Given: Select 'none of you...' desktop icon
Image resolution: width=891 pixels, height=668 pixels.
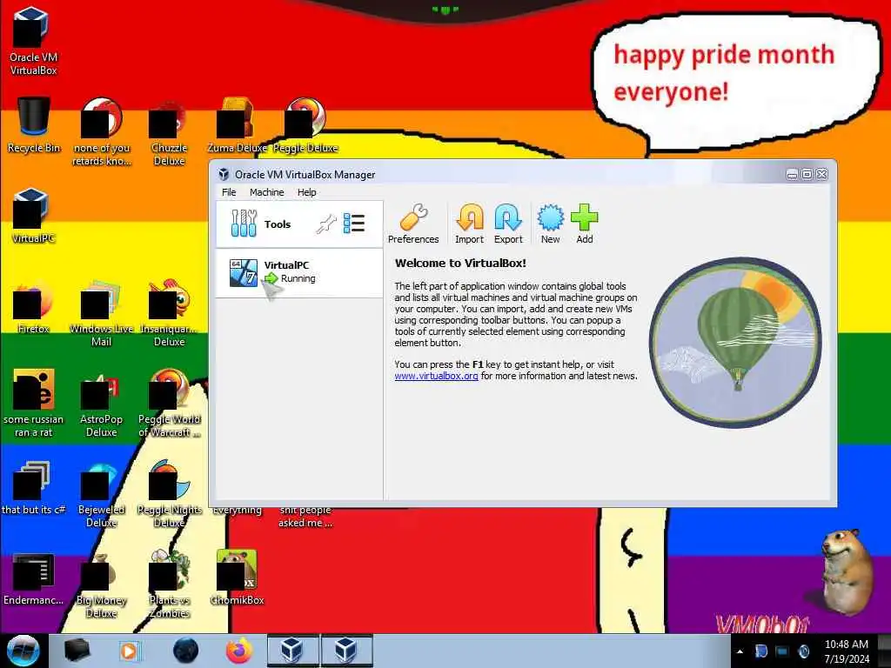Looking at the screenshot, I should (x=101, y=132).
